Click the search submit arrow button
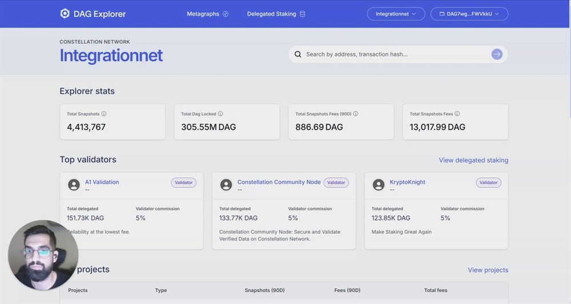The image size is (571, 304). (497, 54)
